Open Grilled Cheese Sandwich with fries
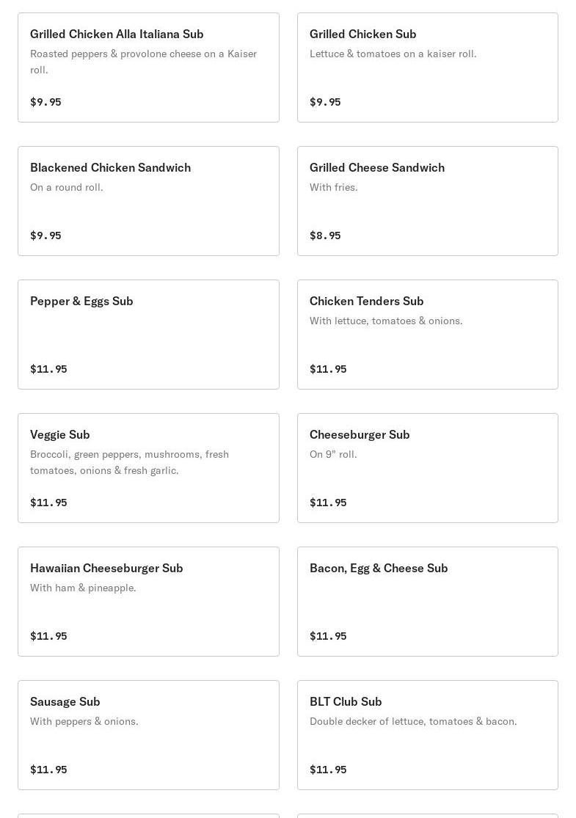The image size is (576, 818). point(427,201)
